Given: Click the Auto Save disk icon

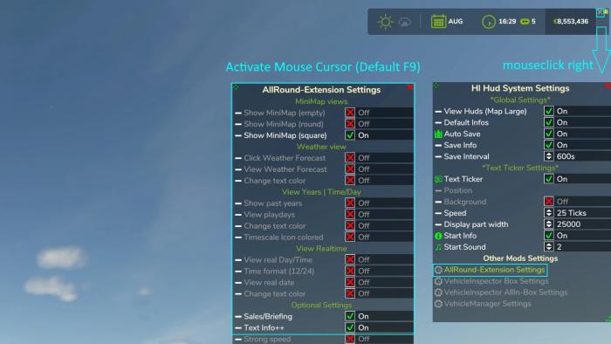Looking at the screenshot, I should [x=438, y=134].
